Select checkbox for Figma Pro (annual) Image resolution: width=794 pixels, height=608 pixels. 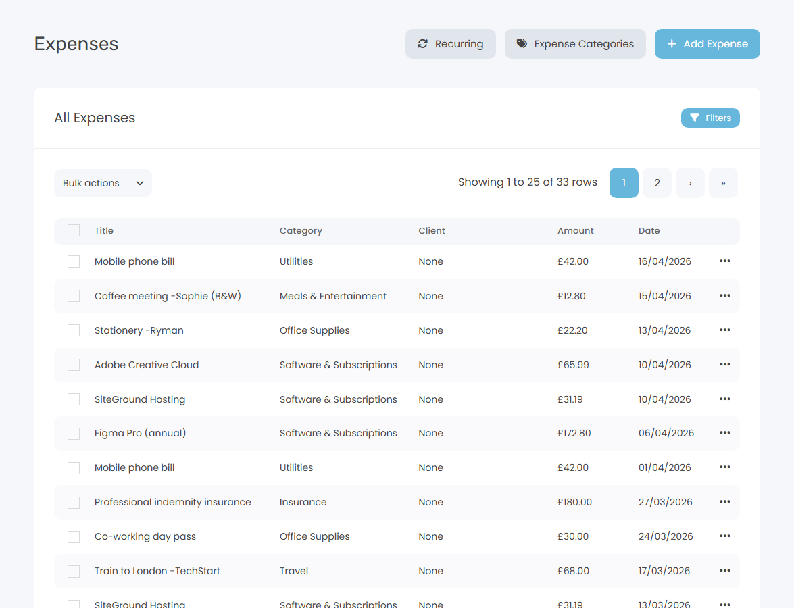74,433
